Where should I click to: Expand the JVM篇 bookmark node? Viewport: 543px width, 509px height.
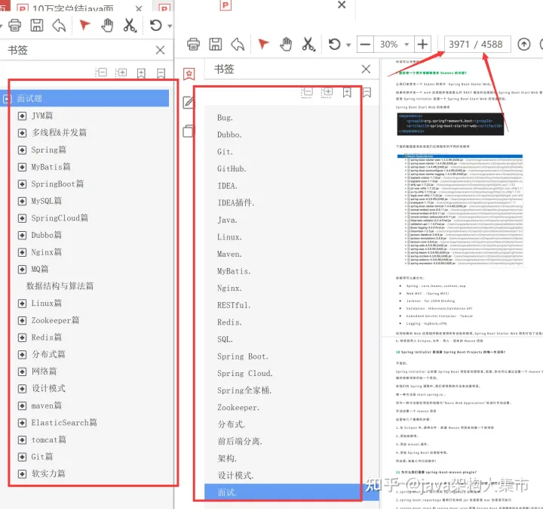22,116
